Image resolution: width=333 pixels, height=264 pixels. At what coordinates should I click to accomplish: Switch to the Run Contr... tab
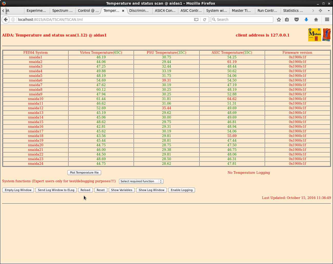click(268, 11)
